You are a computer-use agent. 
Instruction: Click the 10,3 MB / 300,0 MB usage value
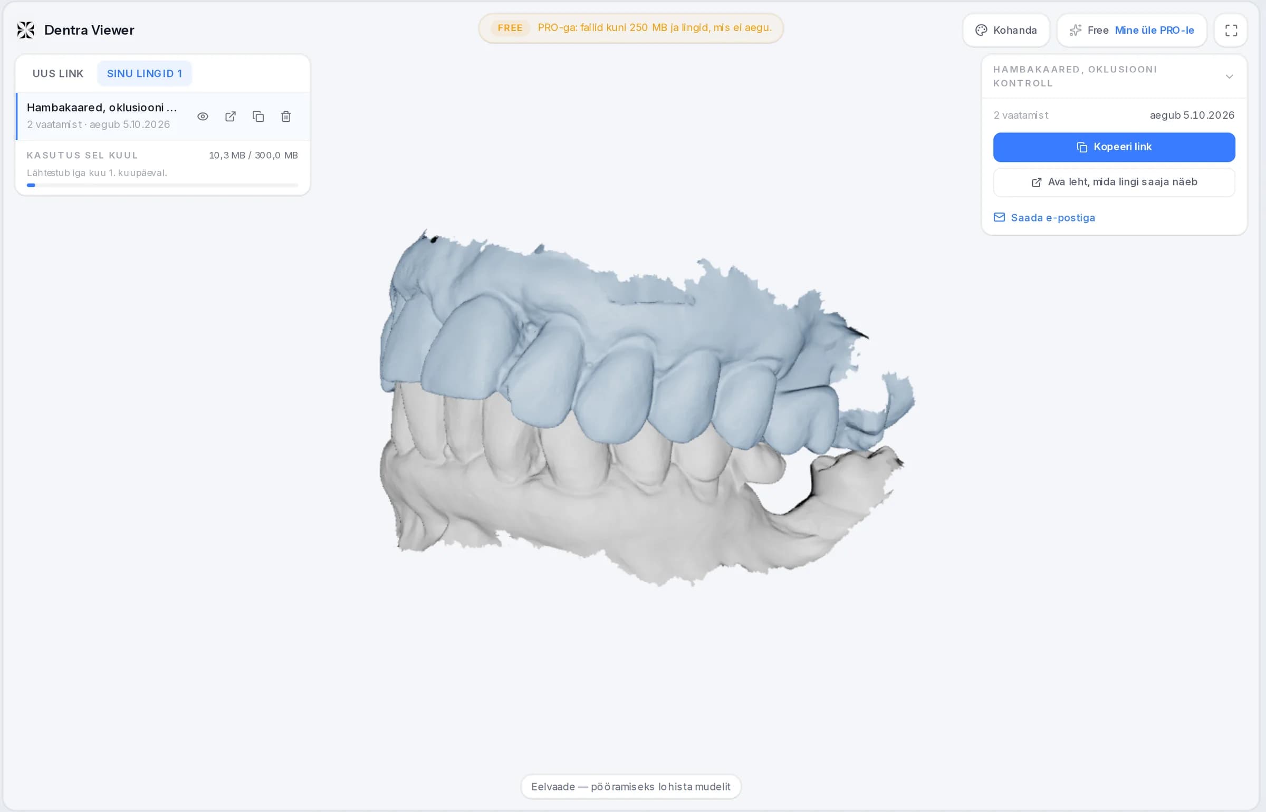[253, 156]
